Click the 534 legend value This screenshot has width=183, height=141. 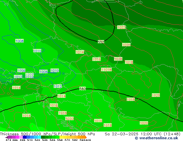click(x=45, y=140)
